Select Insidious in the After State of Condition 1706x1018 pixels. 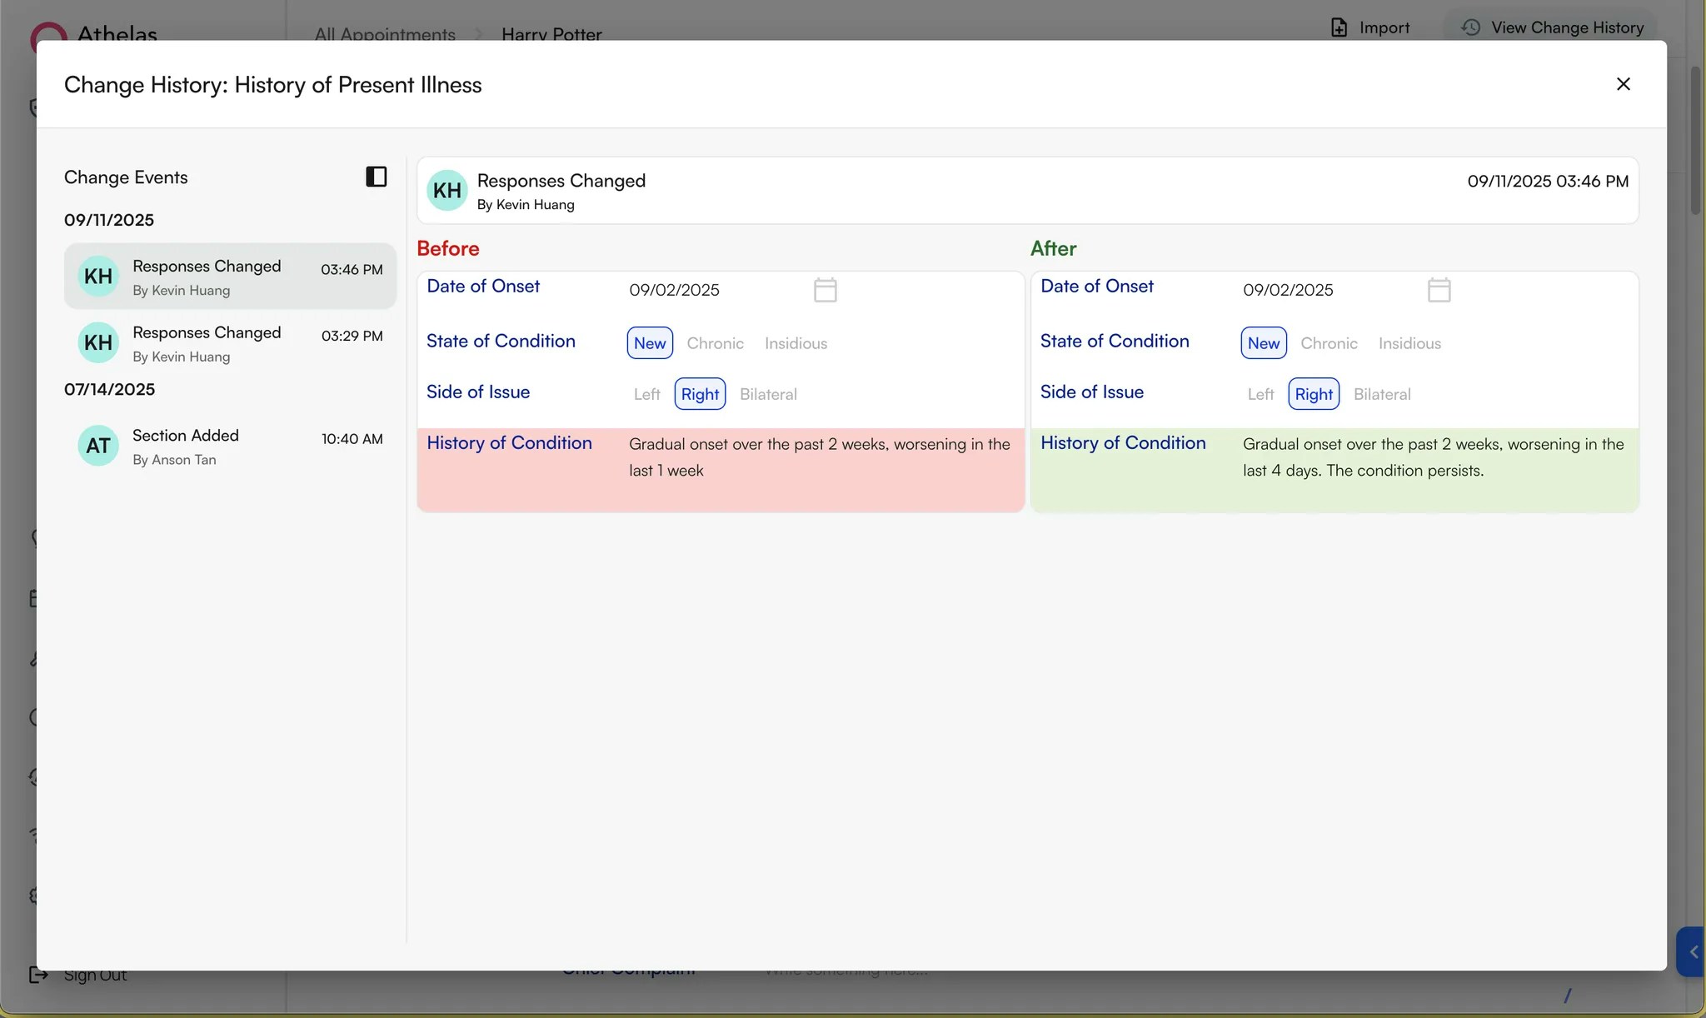pos(1409,343)
